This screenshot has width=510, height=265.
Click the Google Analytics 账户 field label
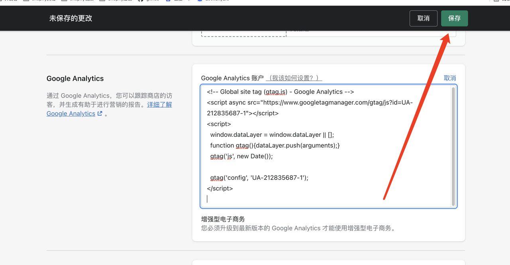(232, 78)
